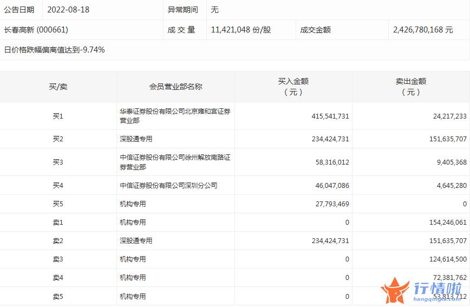Select the stock name 长春高新 (000661)
Image resolution: width=470 pixels, height=307 pixels.
(x=36, y=30)
